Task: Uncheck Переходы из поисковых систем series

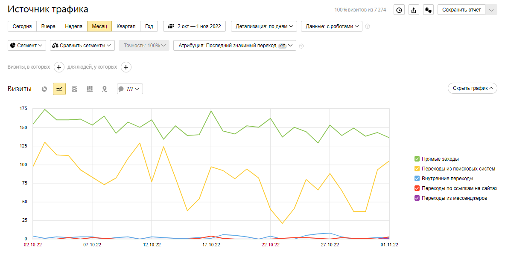Action: tap(417, 169)
